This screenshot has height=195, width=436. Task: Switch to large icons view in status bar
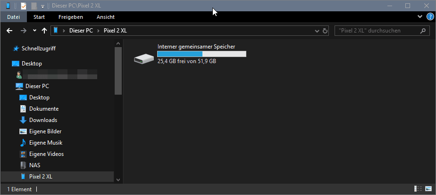tap(428, 189)
